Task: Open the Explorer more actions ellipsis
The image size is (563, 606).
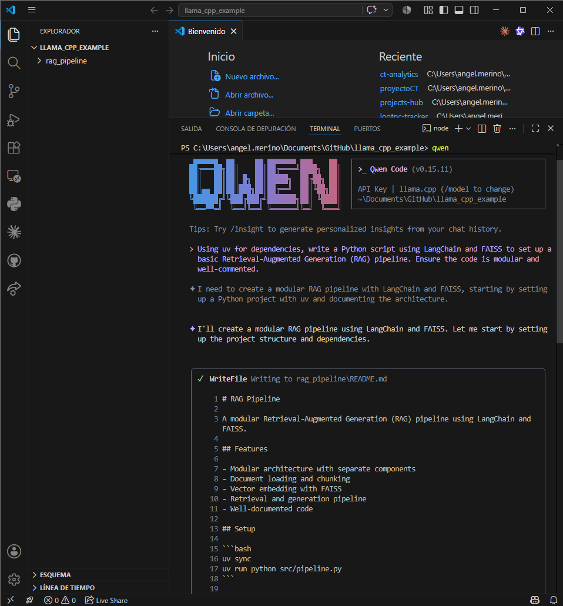Action: (155, 31)
